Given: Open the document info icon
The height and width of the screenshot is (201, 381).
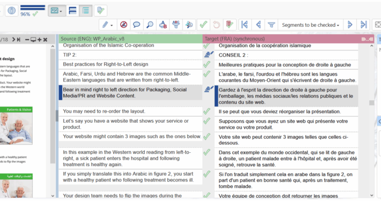Looking at the screenshot, I should (x=11, y=10).
